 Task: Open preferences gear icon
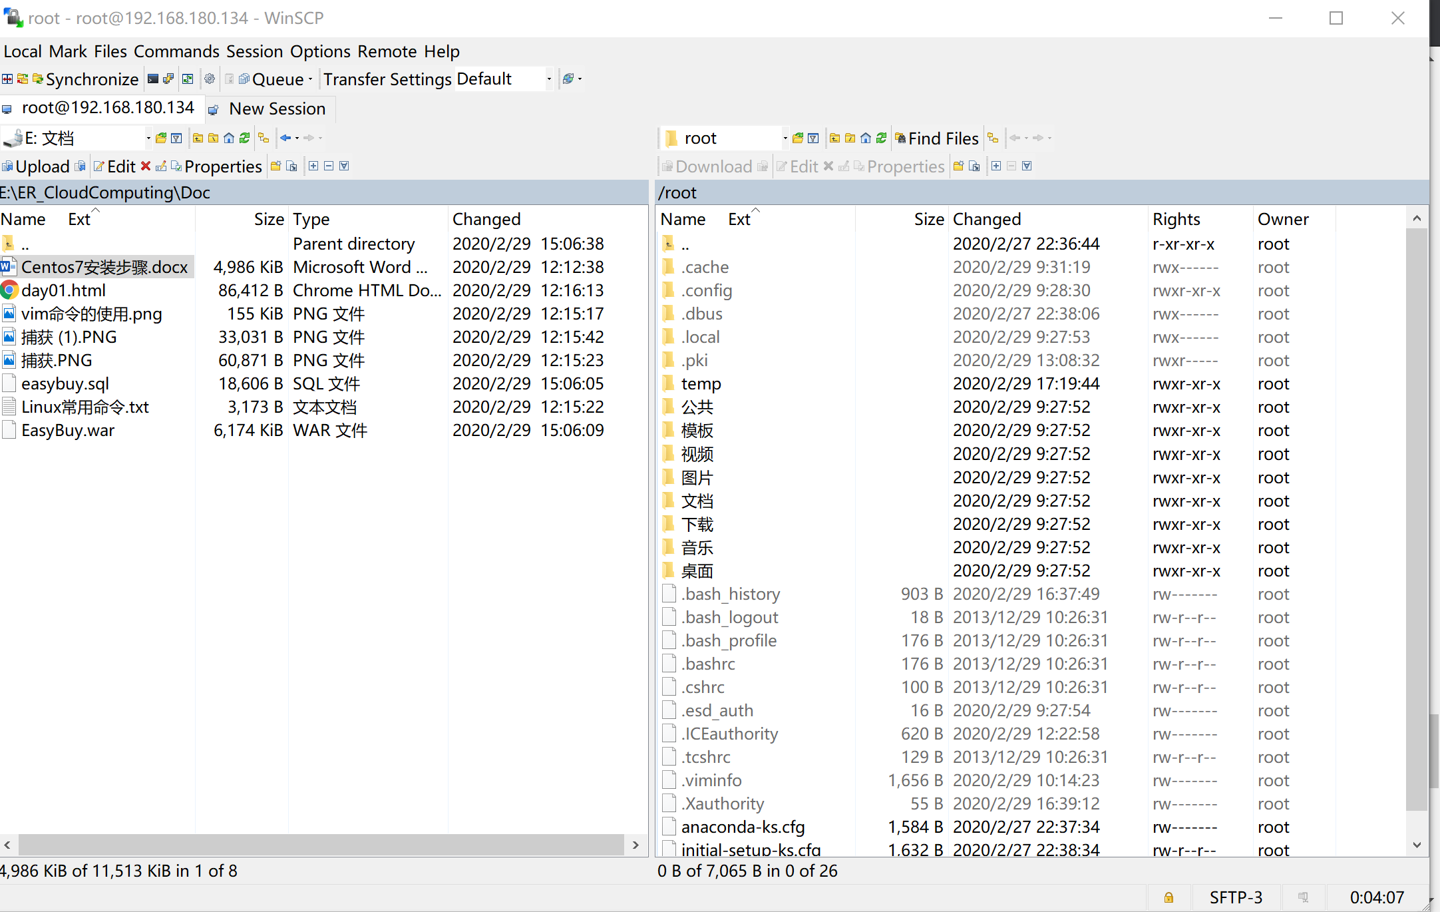(x=210, y=79)
